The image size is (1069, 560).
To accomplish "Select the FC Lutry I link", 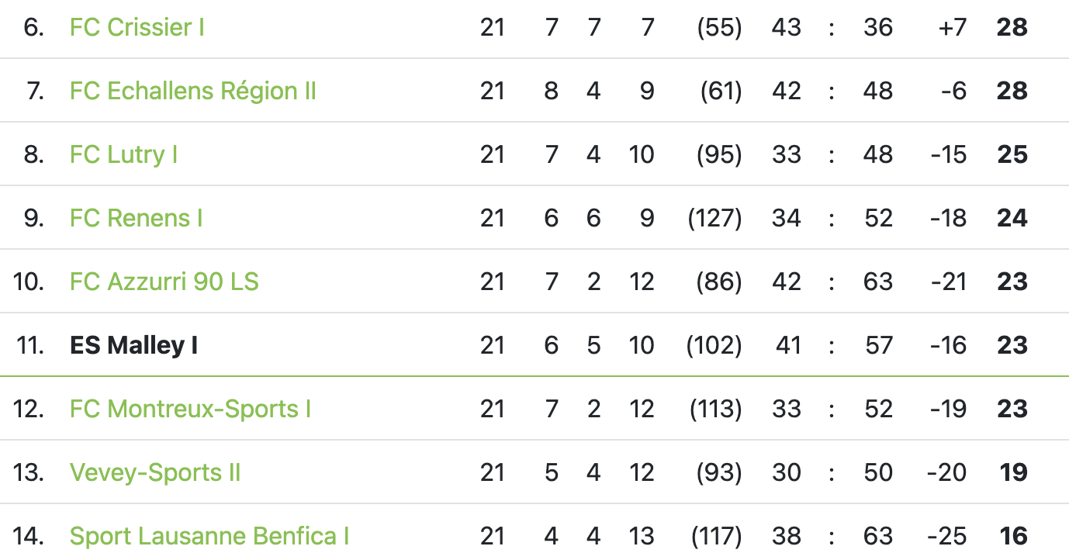I will point(124,154).
